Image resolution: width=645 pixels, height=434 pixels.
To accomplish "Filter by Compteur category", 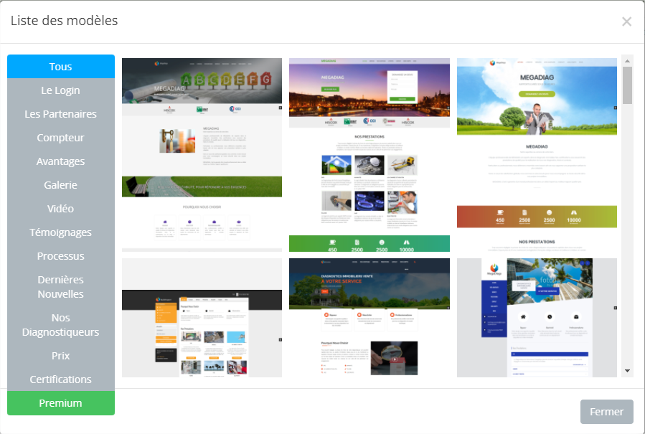I will coord(61,138).
